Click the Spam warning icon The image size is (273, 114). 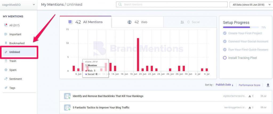tap(6, 70)
